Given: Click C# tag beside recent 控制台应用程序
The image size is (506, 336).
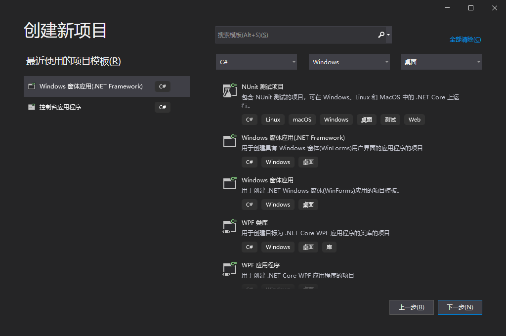Looking at the screenshot, I should 162,107.
